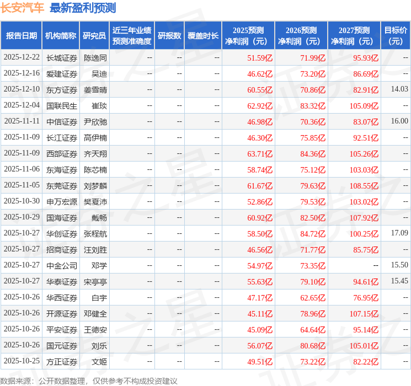Select the 报告日期 column header
The image size is (411, 386).
(21, 35)
